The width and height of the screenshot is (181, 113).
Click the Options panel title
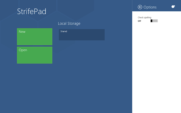150,7
